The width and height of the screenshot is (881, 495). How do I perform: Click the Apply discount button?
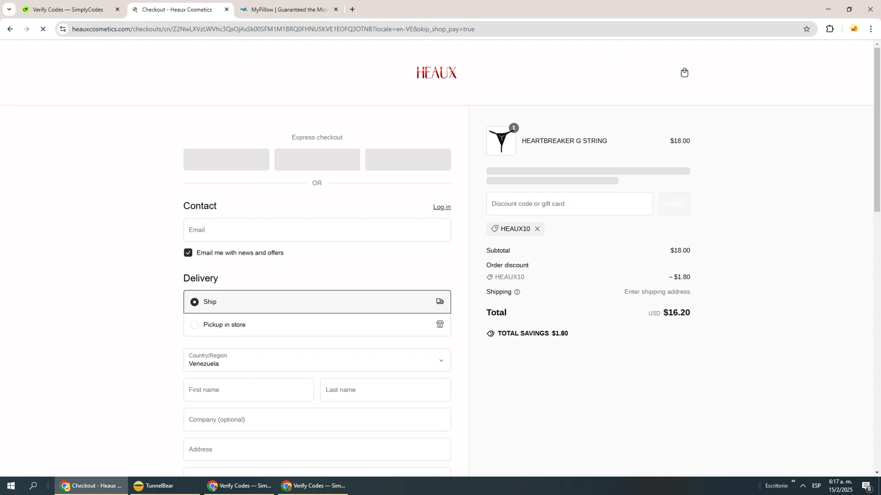click(x=674, y=204)
